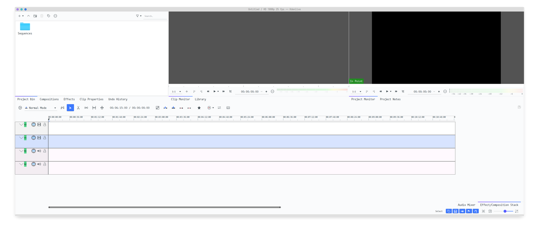Image resolution: width=539 pixels, height=233 pixels.
Task: Click the timeline horizontal scrollbar
Action: click(165, 207)
